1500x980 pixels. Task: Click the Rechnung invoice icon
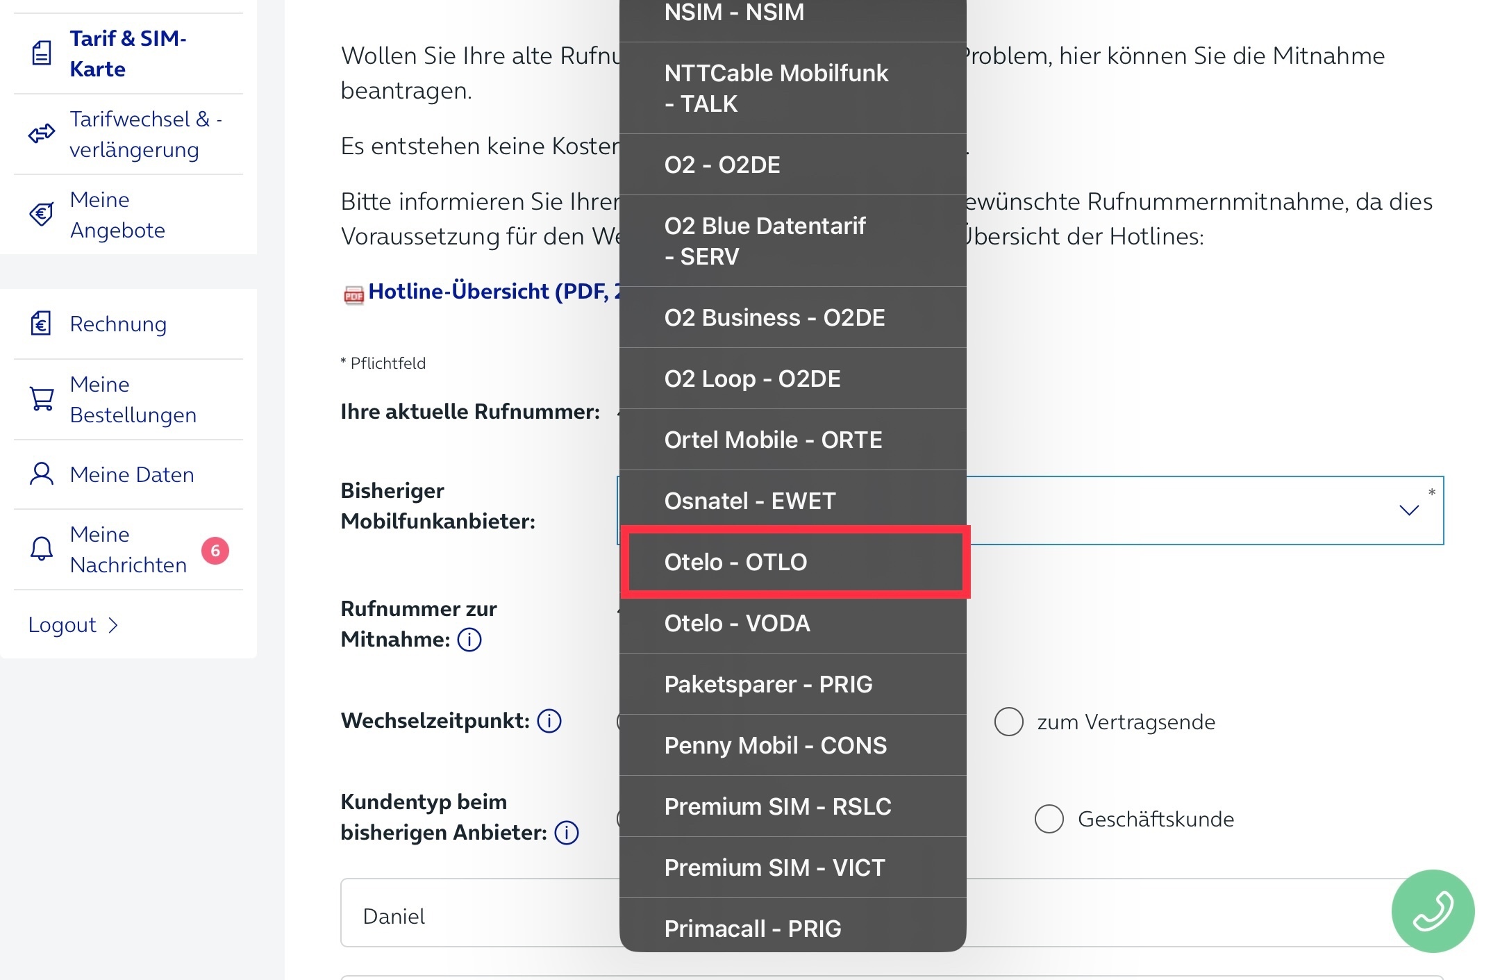coord(41,324)
